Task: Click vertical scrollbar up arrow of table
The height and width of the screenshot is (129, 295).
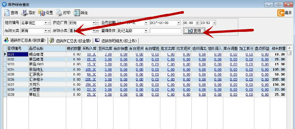Action: (x=289, y=48)
